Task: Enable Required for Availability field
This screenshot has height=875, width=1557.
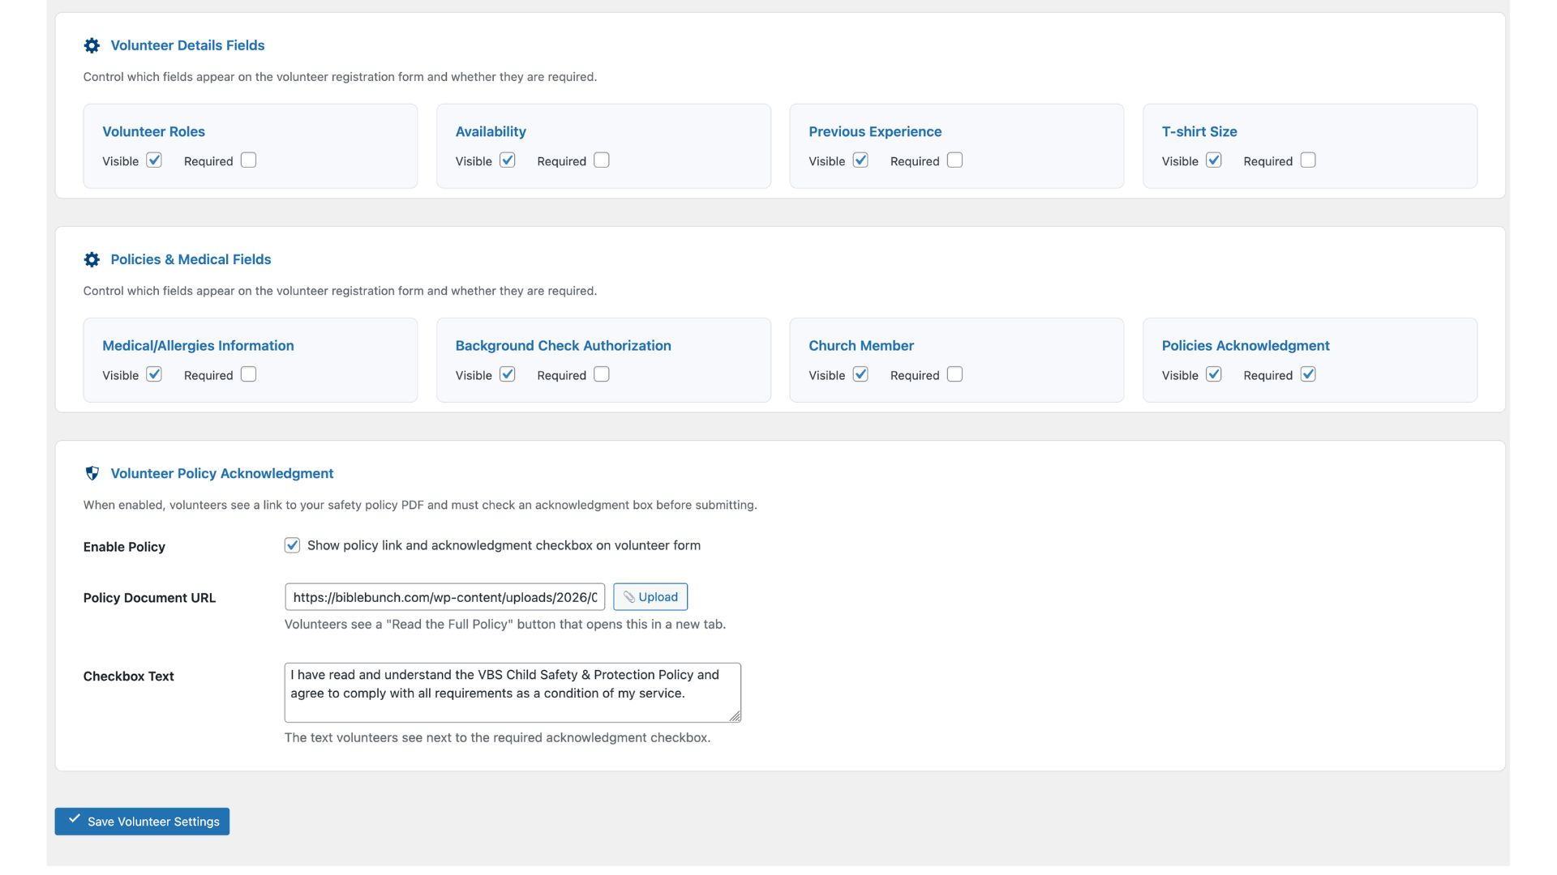Action: [x=602, y=160]
